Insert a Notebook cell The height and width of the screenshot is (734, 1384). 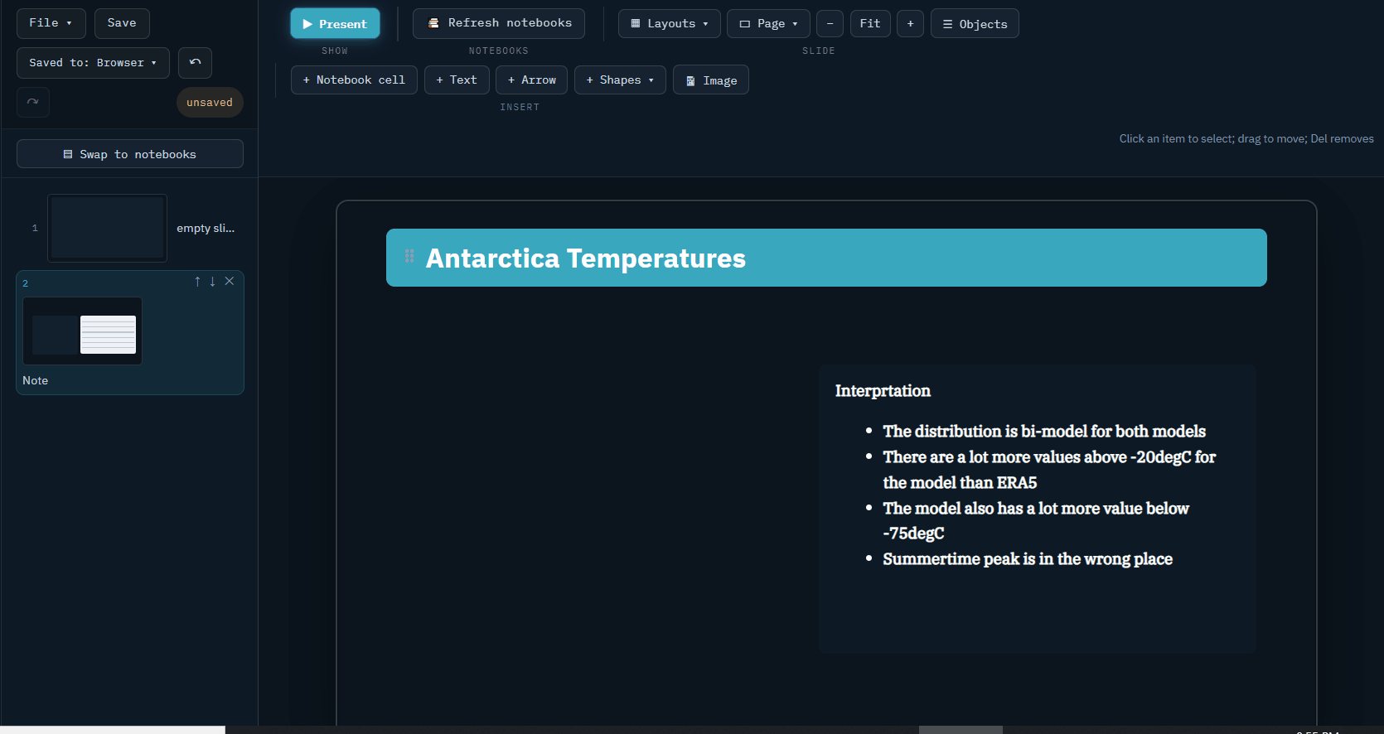[x=354, y=80]
